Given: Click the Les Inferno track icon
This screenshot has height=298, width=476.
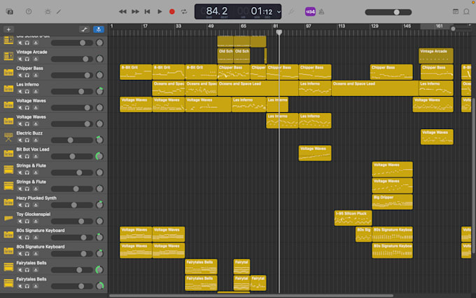Looking at the screenshot, I should pos(8,88).
